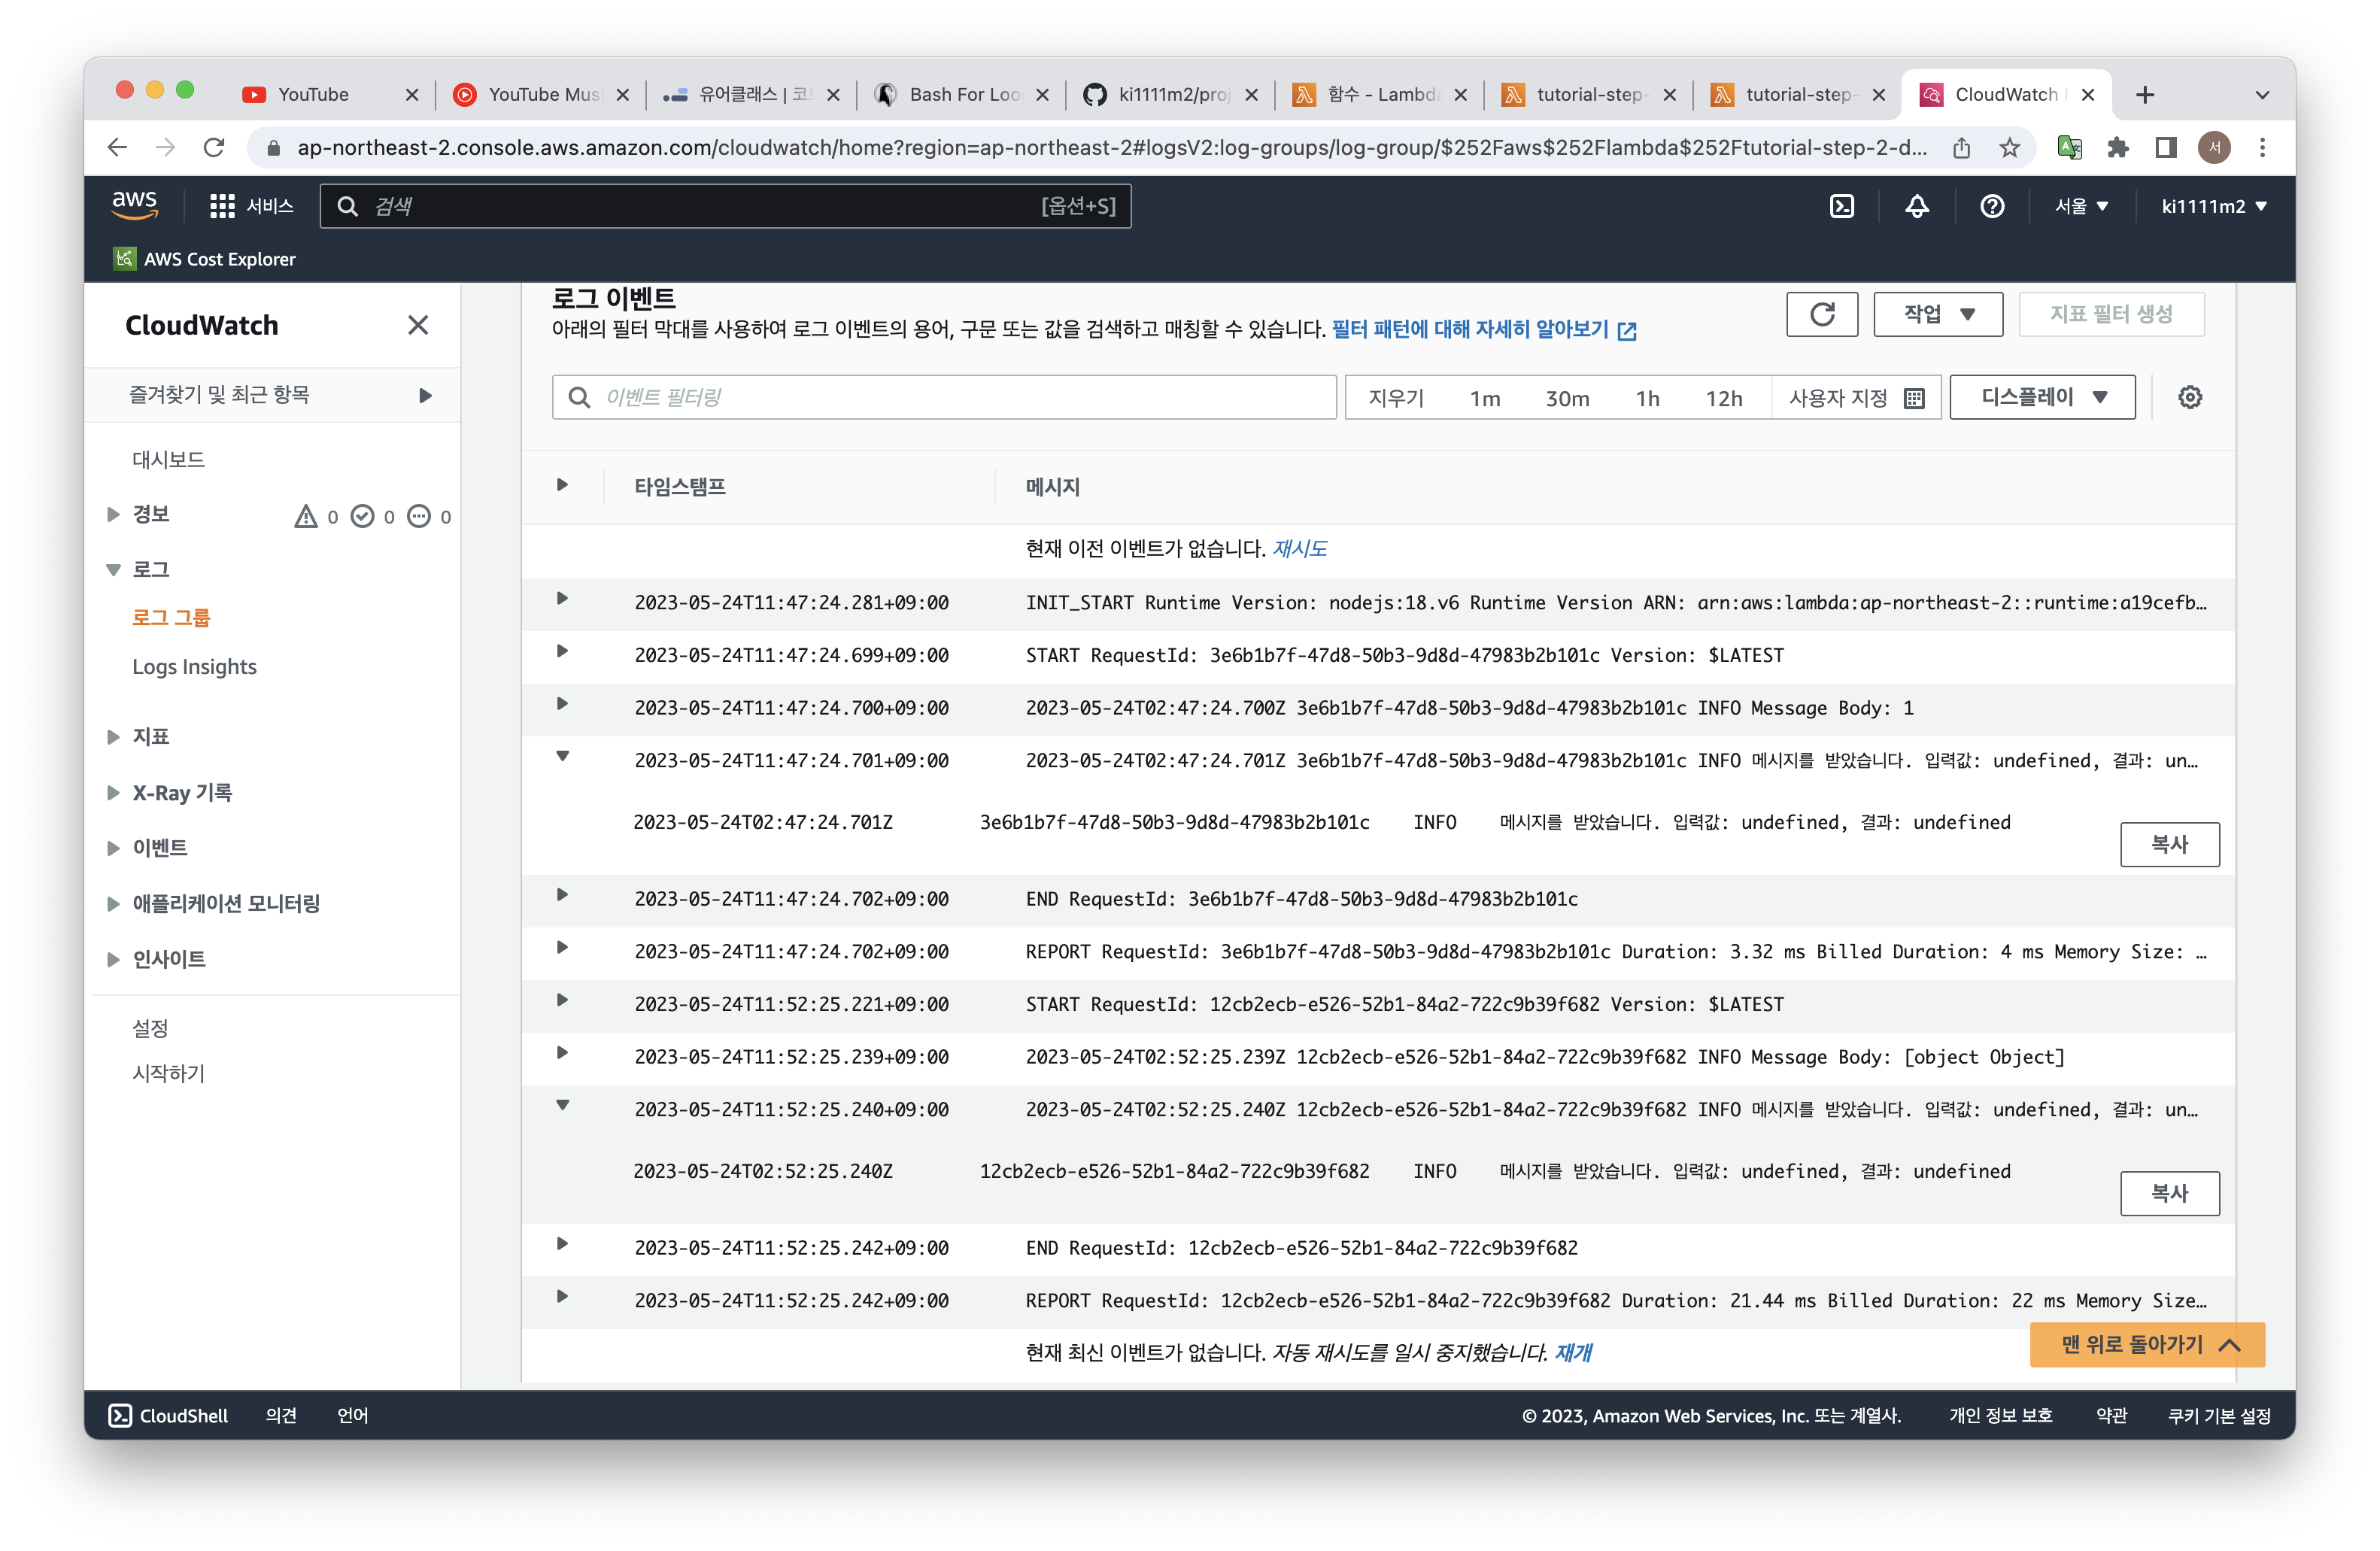Open Logs Insights in the sidebar
Viewport: 2380px width, 1551px height.
[x=194, y=667]
